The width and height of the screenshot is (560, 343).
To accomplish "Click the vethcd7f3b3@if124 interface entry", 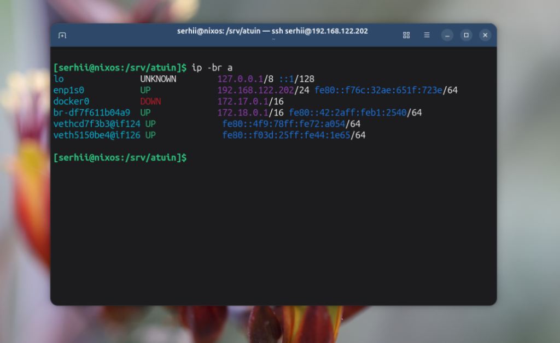I will click(x=97, y=124).
